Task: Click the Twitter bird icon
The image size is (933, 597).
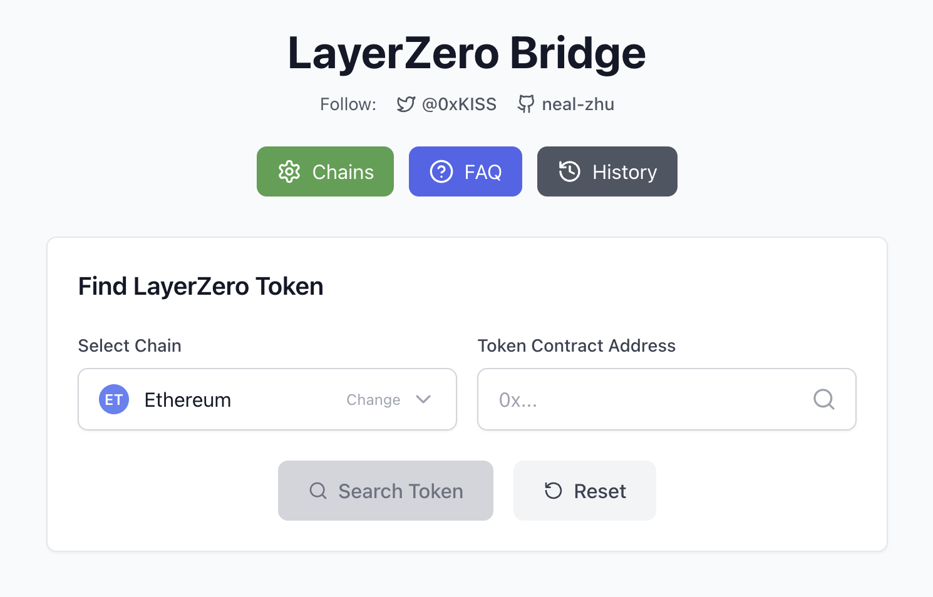Action: (406, 105)
